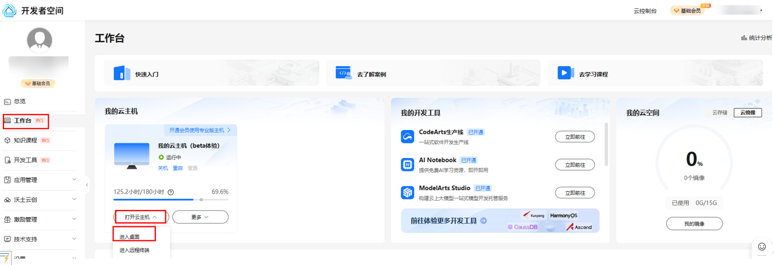Click the user avatar in sidebar
Image resolution: width=774 pixels, height=265 pixels.
pyautogui.click(x=39, y=40)
